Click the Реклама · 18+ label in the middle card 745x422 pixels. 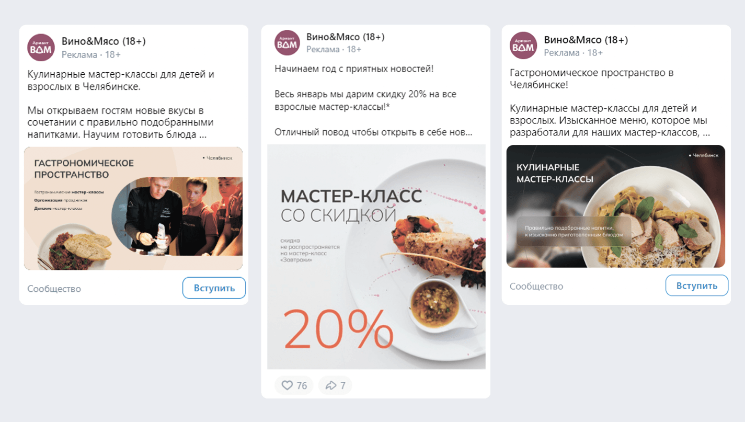point(334,49)
